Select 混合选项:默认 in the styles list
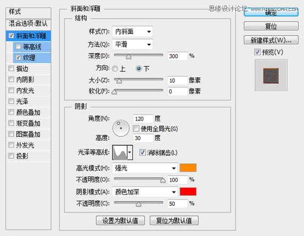This screenshot has width=304, height=236. (x=29, y=24)
